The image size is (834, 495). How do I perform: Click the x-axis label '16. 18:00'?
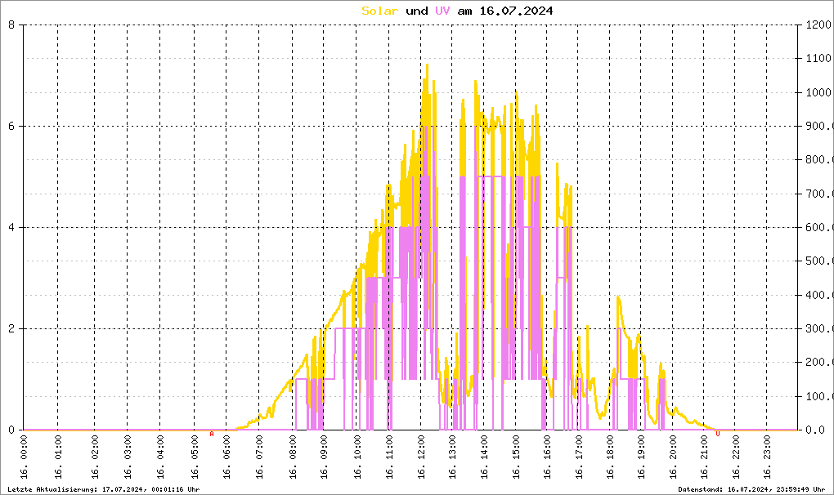point(610,457)
